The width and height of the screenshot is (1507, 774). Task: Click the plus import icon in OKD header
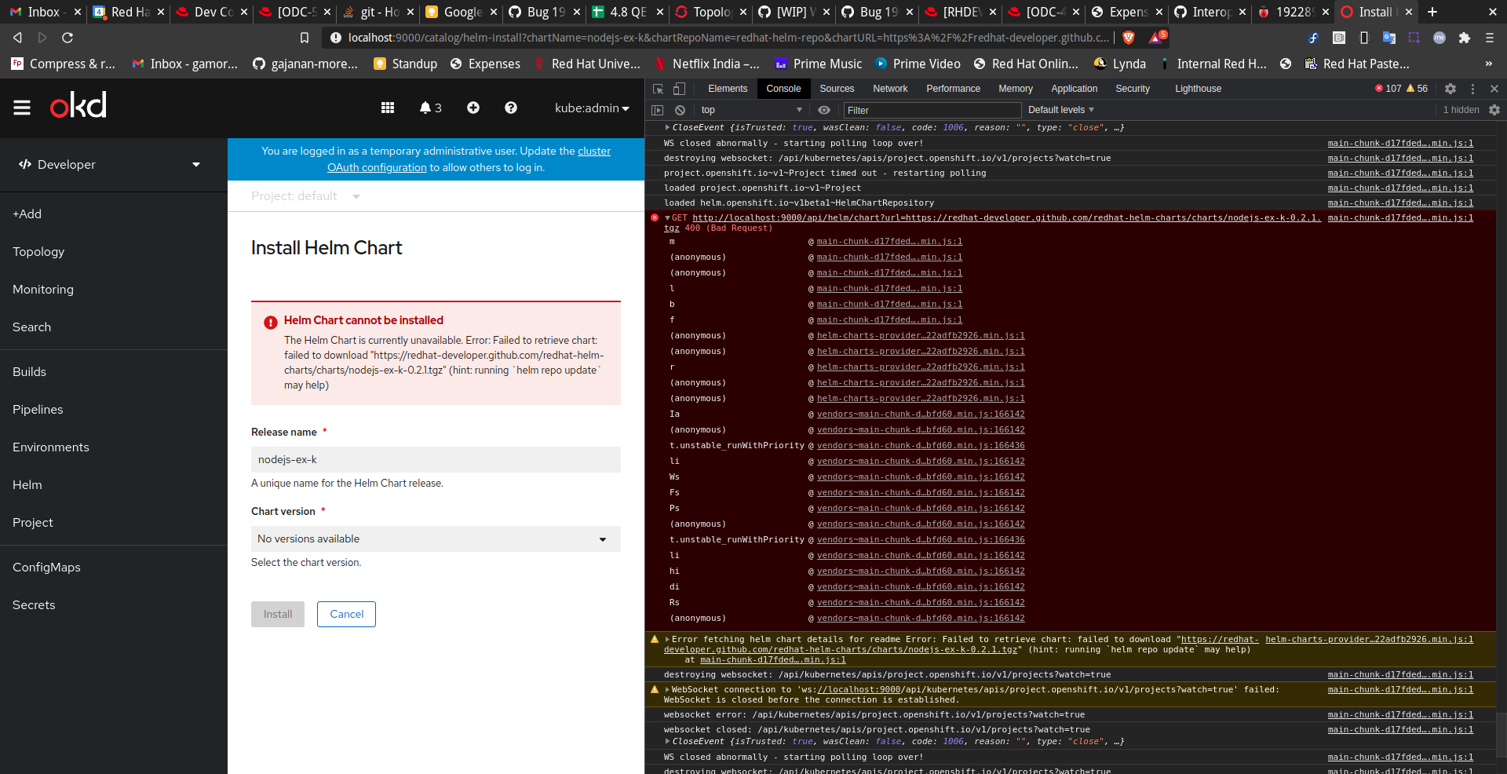click(473, 108)
